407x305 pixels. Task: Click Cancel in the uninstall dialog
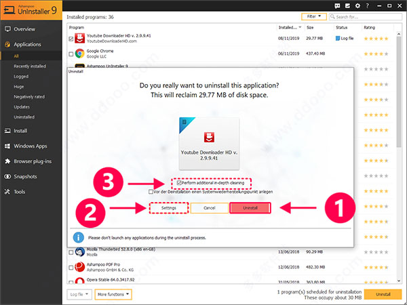[x=210, y=208]
